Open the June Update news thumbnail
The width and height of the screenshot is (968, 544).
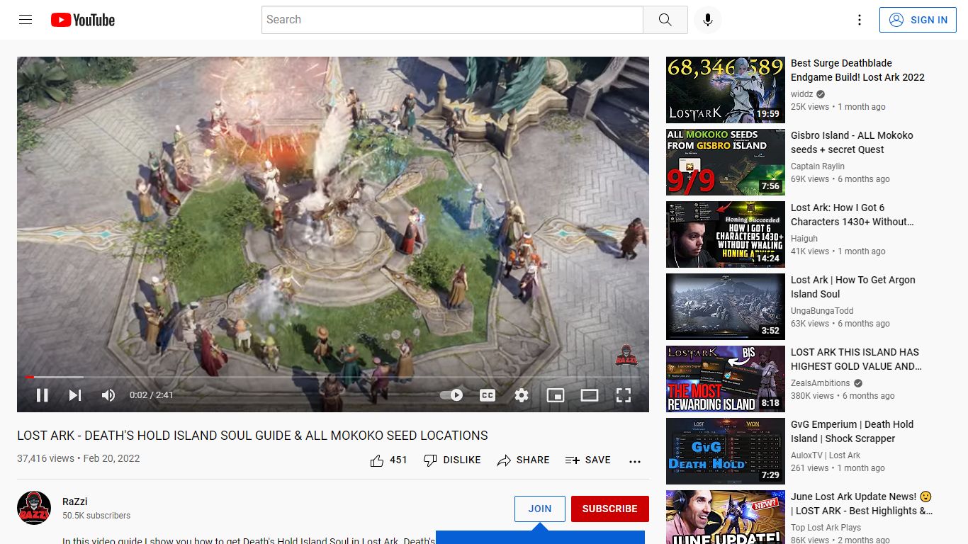726,517
